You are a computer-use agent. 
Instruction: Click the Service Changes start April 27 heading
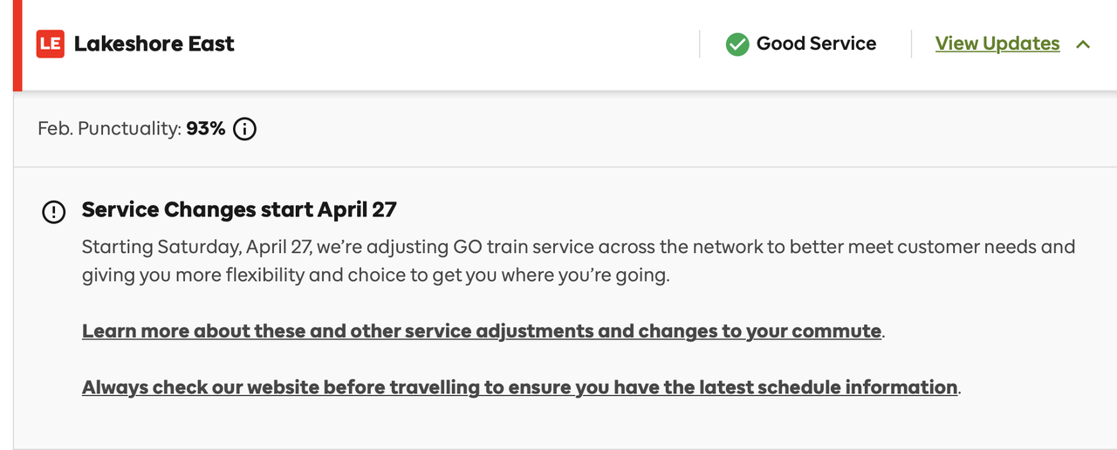[239, 210]
